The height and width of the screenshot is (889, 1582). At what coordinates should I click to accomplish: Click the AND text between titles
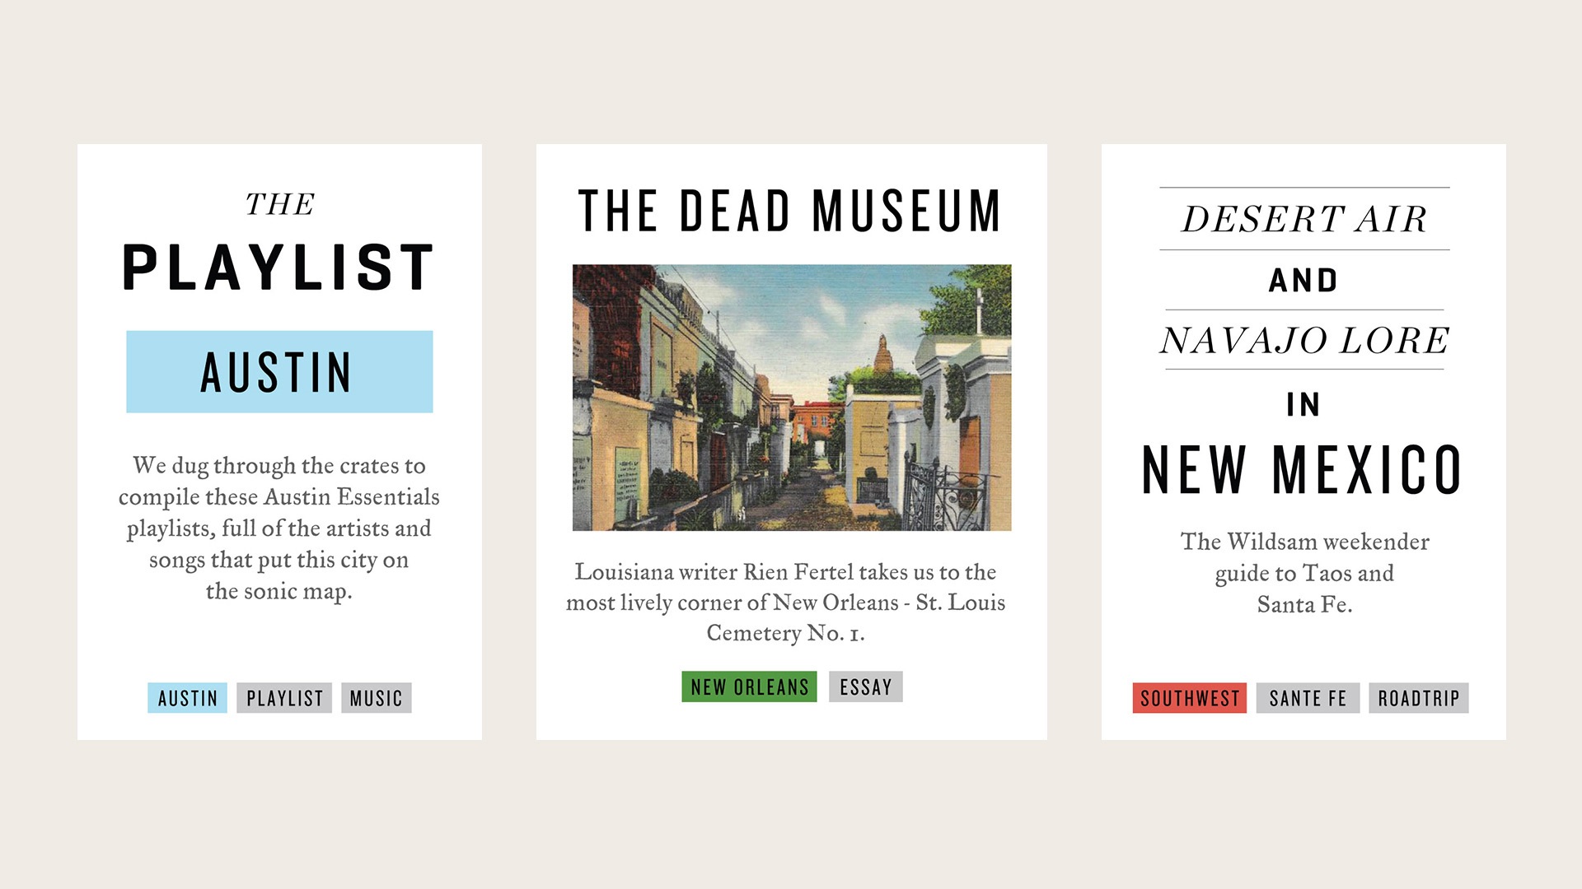click(1304, 281)
